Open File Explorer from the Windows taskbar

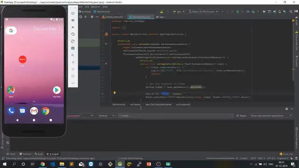[x=62, y=164]
